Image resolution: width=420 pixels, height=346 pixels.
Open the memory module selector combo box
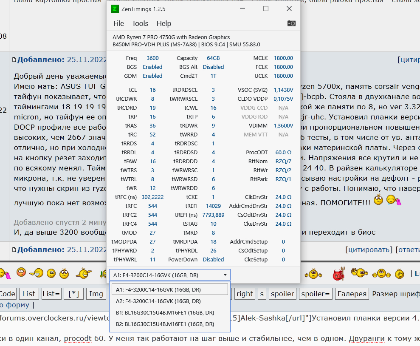pyautogui.click(x=170, y=275)
